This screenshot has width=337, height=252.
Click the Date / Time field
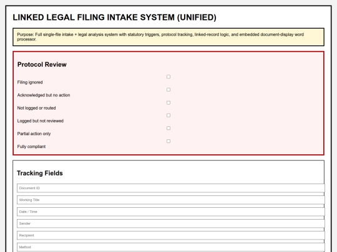[171, 212]
